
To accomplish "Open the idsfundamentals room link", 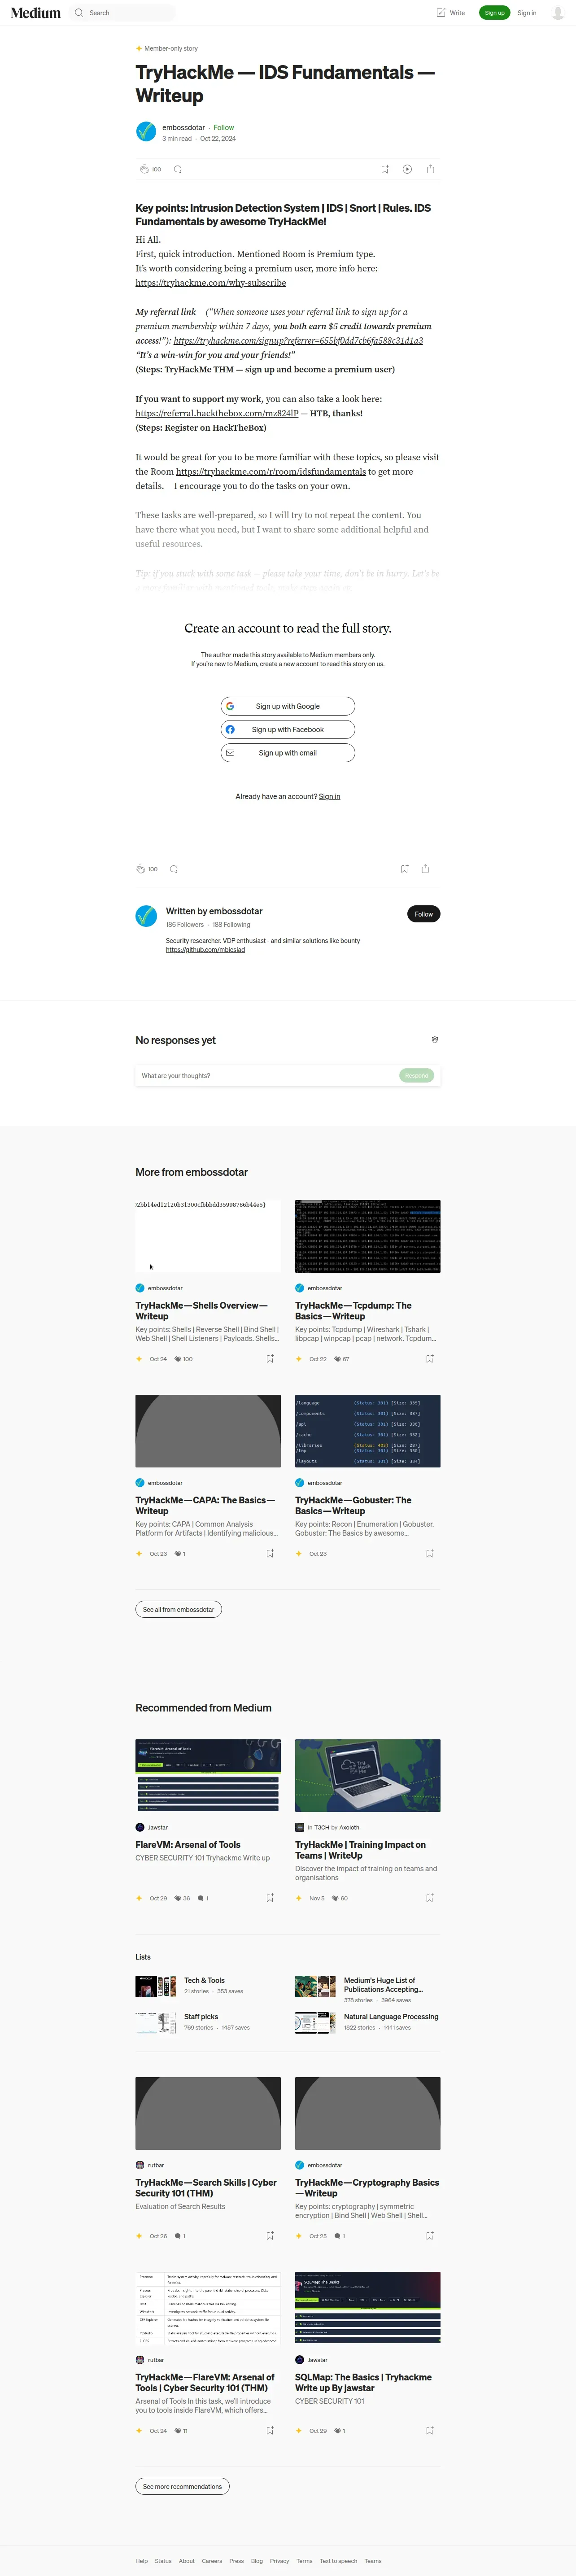I will [271, 472].
